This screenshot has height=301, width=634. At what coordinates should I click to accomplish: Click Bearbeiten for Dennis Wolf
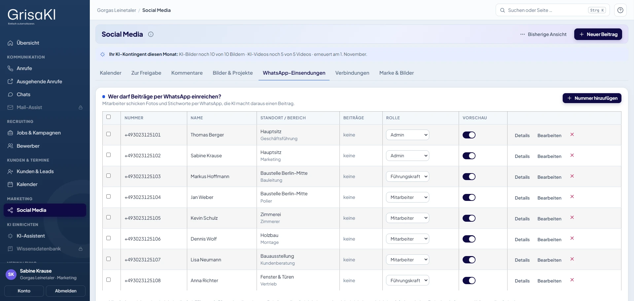[549, 240]
